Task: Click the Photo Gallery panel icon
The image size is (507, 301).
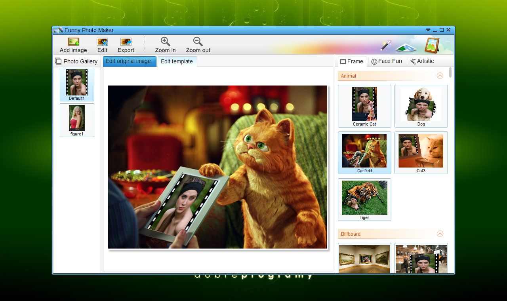Action: tap(58, 61)
